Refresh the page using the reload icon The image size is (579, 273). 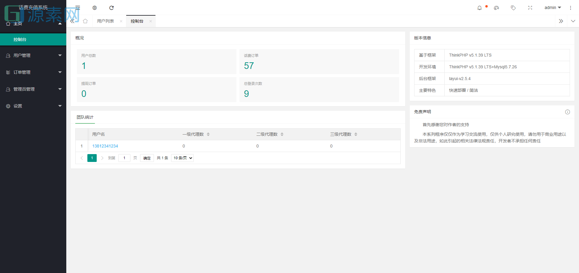click(x=111, y=8)
